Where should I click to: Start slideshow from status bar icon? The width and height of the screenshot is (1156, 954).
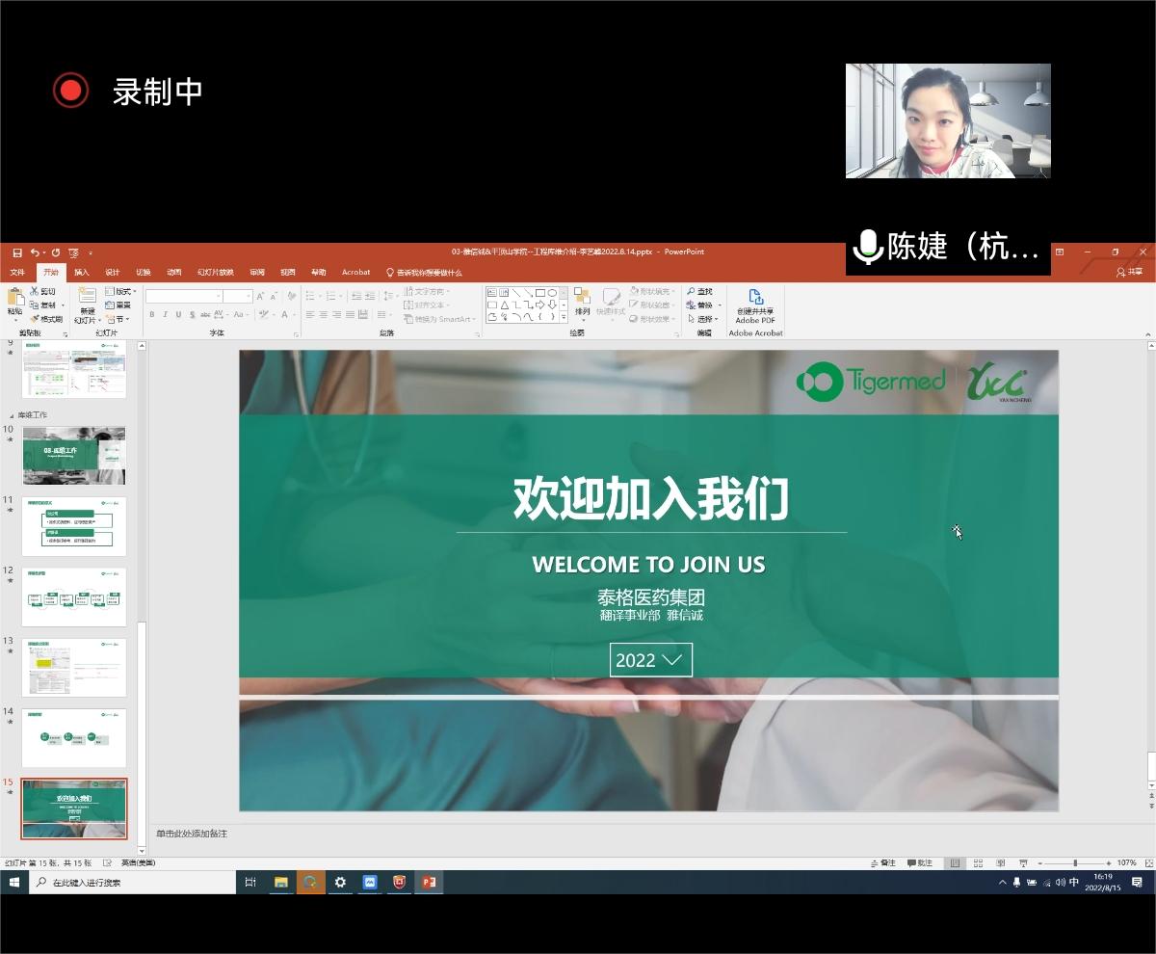(1023, 863)
